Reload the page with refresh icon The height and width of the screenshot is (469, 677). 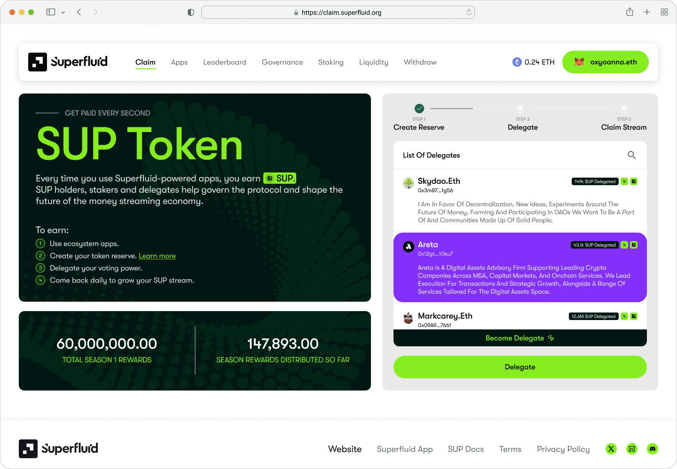pyautogui.click(x=469, y=12)
